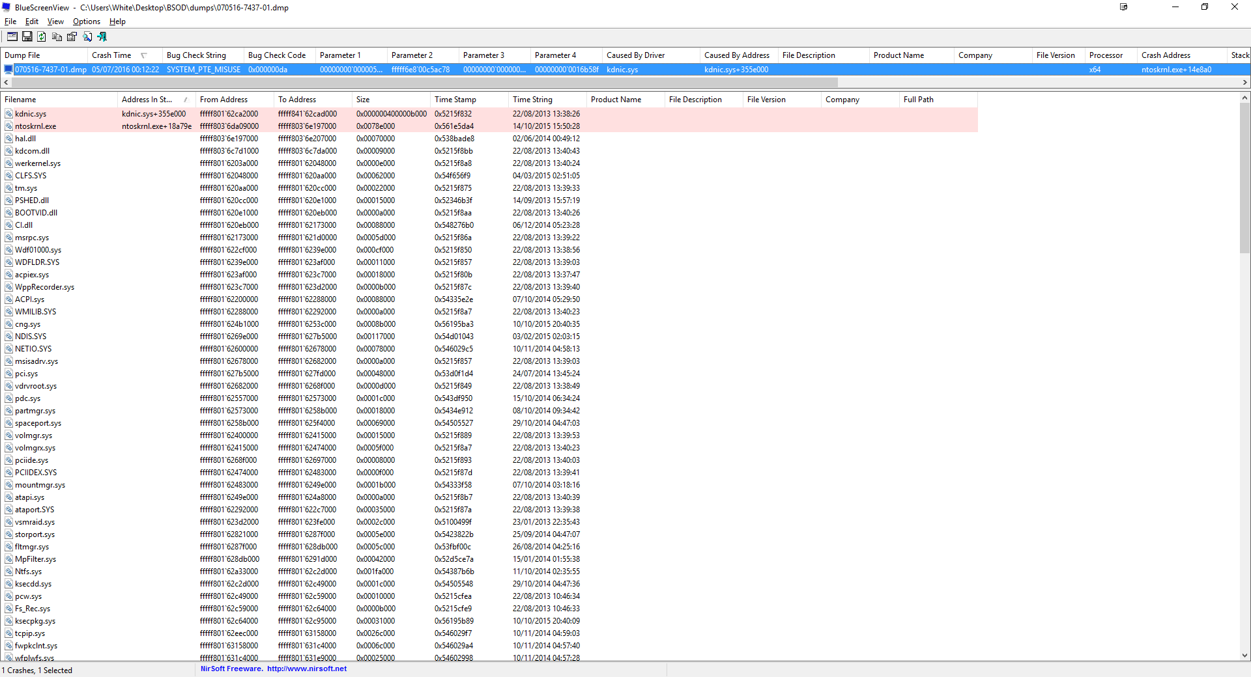The height and width of the screenshot is (677, 1251).
Task: Click the dump icon of 070516-7437-01.dmp
Action: (x=8, y=70)
